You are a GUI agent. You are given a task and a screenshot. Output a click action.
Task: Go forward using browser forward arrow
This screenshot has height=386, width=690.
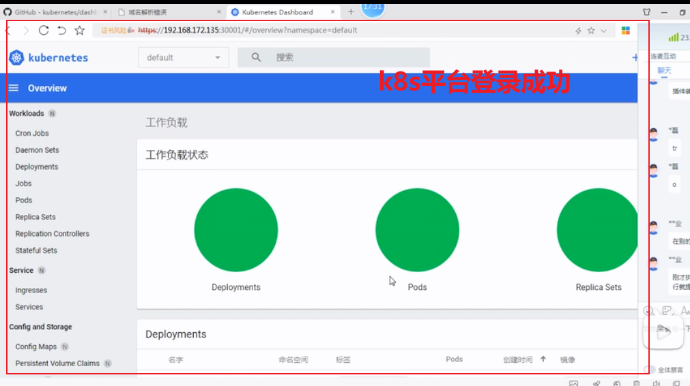[x=26, y=30]
